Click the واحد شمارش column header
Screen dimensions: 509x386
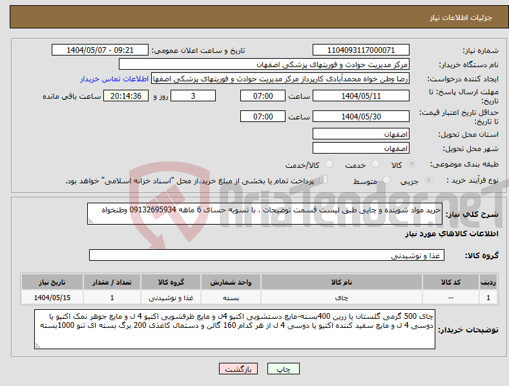(231, 282)
